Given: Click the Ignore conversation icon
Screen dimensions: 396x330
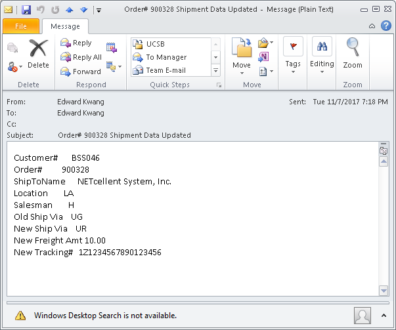Looking at the screenshot, I should tap(12, 47).
